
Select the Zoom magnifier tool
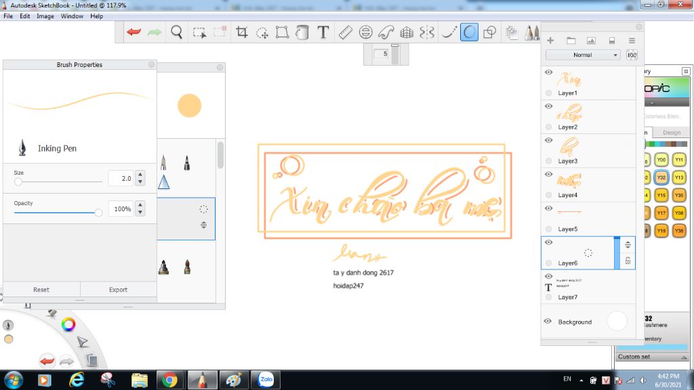[x=177, y=32]
